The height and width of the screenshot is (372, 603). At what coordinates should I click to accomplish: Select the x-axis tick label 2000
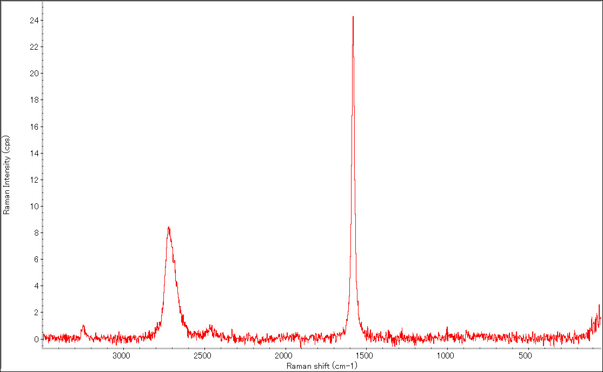tap(283, 355)
